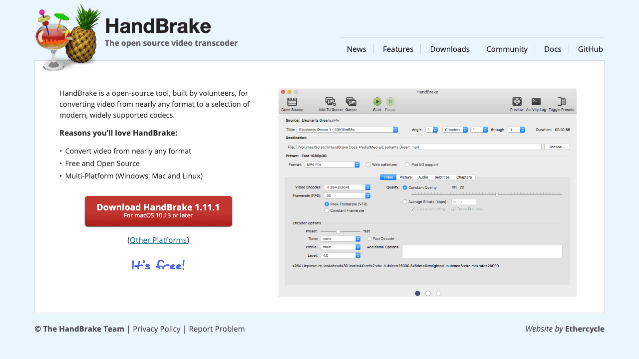The height and width of the screenshot is (359, 639).
Task: Open the News menu item
Action: point(356,49)
